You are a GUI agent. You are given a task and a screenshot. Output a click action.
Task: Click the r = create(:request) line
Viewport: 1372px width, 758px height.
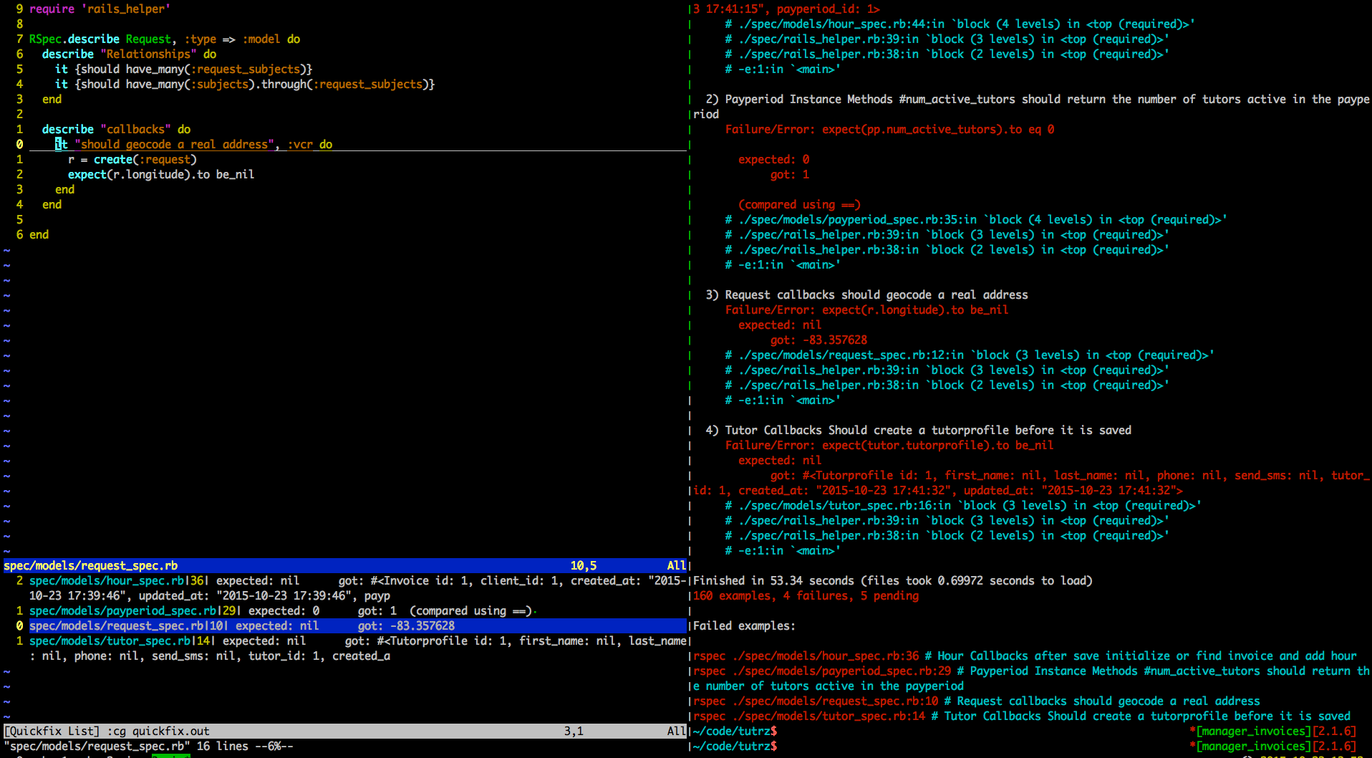click(132, 159)
